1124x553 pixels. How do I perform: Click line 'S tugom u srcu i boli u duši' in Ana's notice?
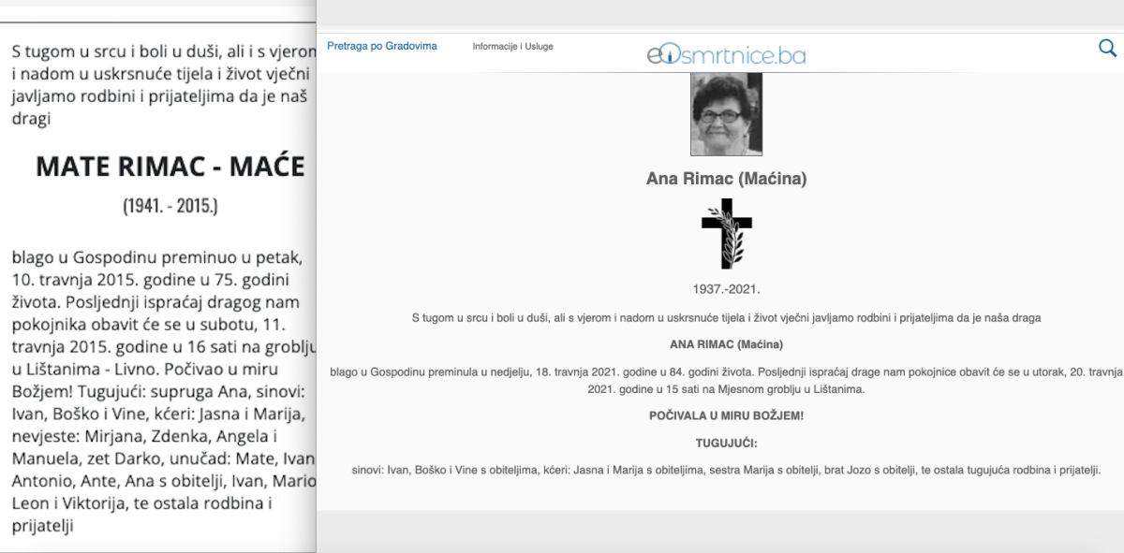(726, 318)
